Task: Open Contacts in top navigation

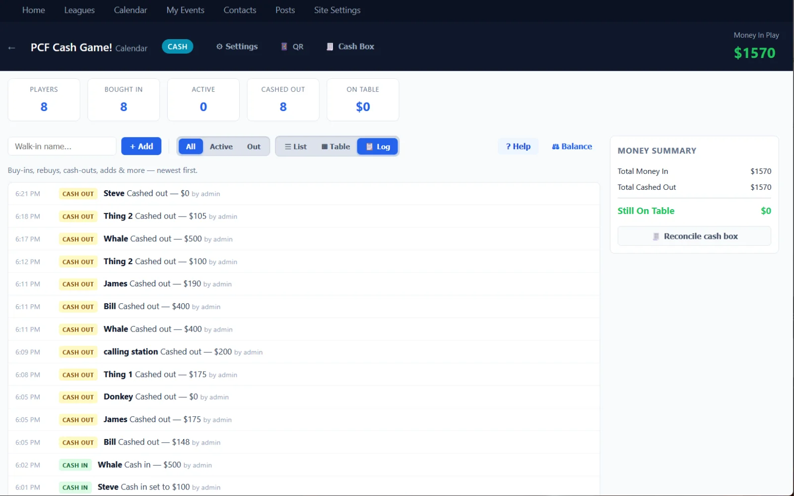Action: click(x=240, y=10)
